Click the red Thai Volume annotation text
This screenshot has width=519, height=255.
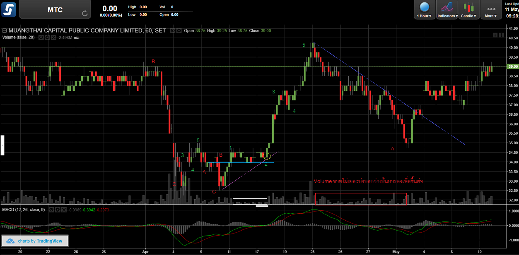(368, 181)
